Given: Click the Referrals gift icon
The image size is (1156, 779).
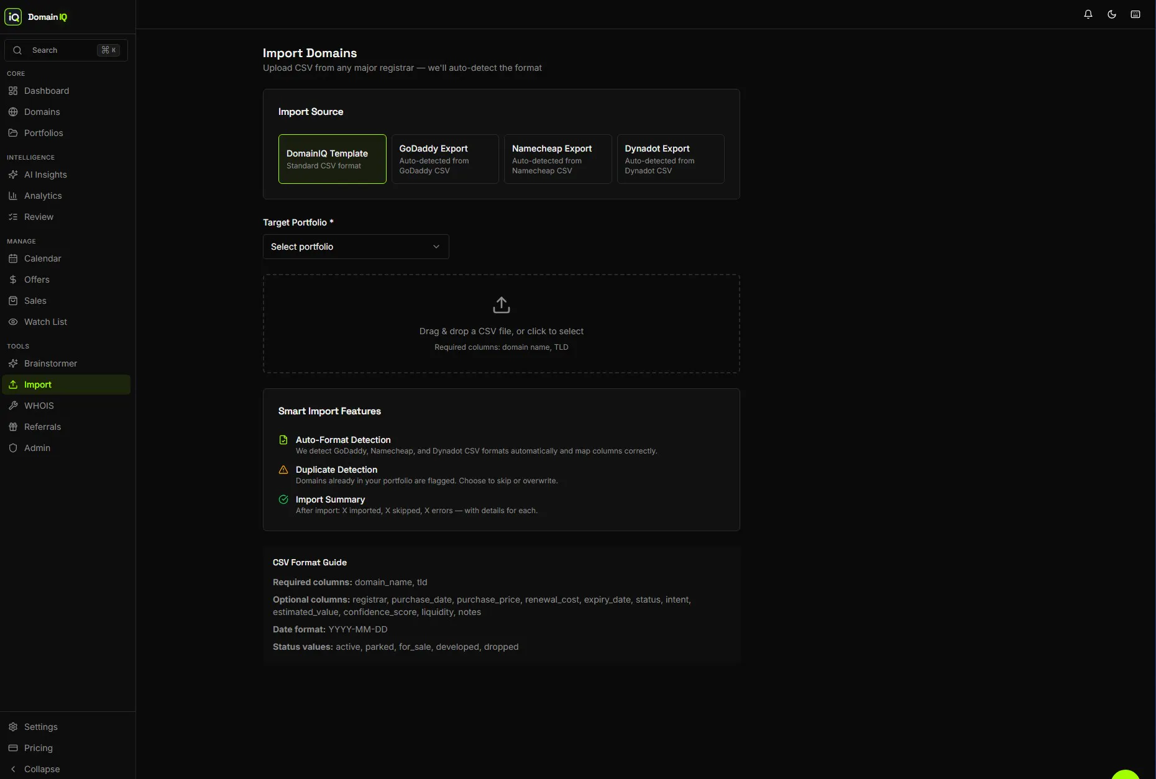Looking at the screenshot, I should coord(13,427).
